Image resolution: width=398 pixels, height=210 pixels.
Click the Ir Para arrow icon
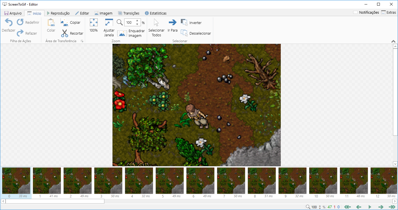coord(172,23)
